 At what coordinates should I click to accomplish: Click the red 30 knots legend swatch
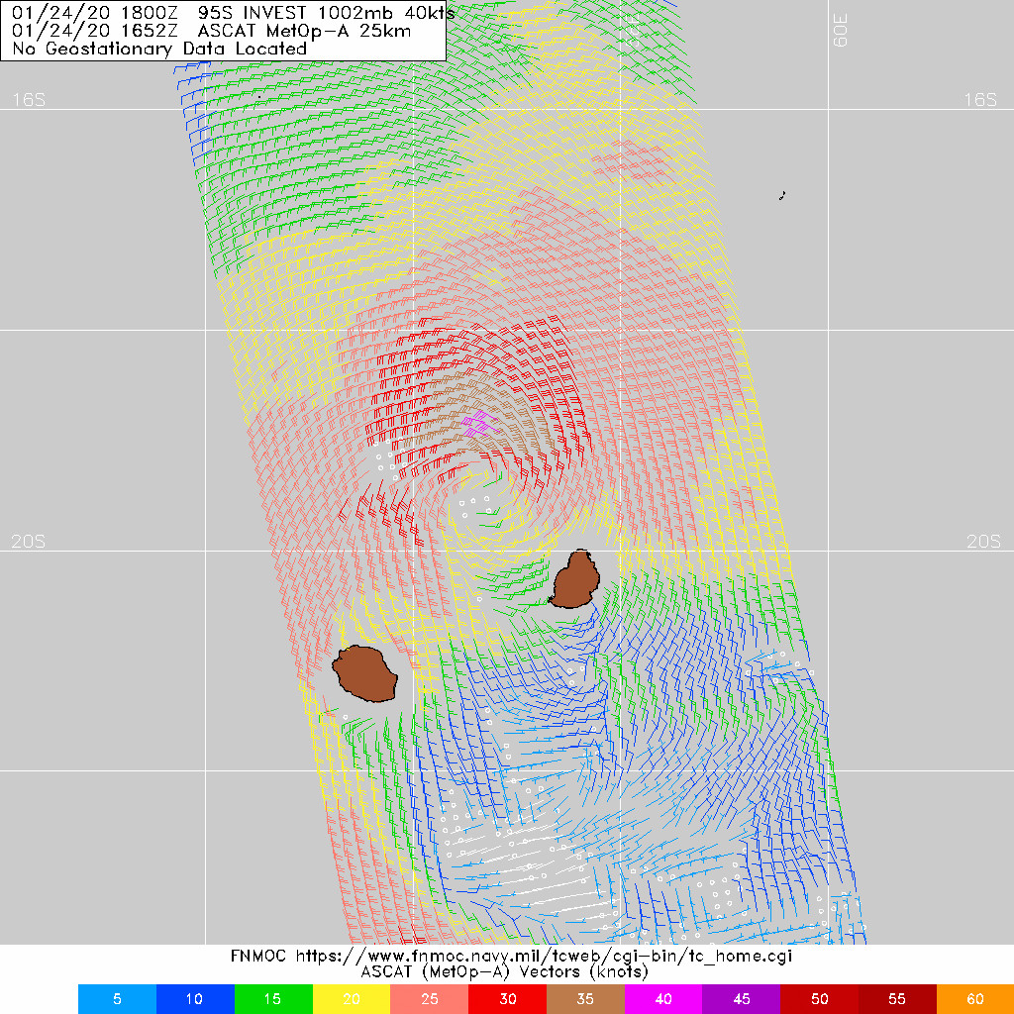point(507,999)
